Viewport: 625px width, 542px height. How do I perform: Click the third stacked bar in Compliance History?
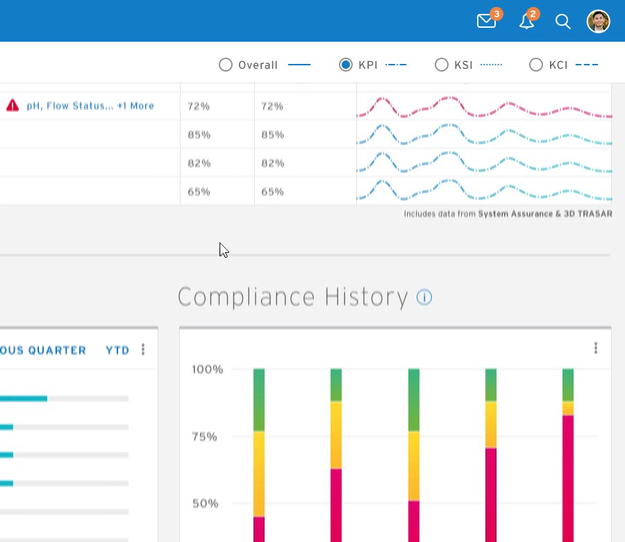414,455
